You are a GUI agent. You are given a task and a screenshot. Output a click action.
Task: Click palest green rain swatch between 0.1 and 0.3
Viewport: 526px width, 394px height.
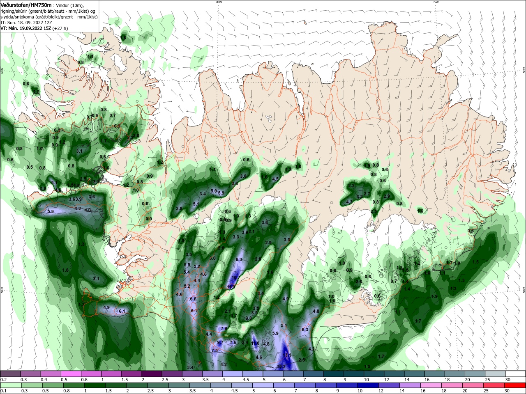pos(11,385)
